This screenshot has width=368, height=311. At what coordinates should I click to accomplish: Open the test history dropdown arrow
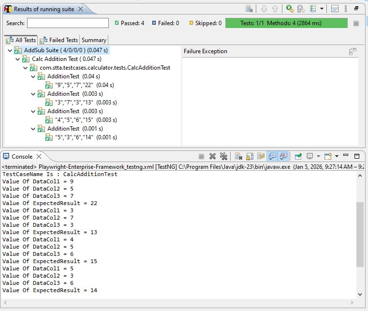[322, 9]
